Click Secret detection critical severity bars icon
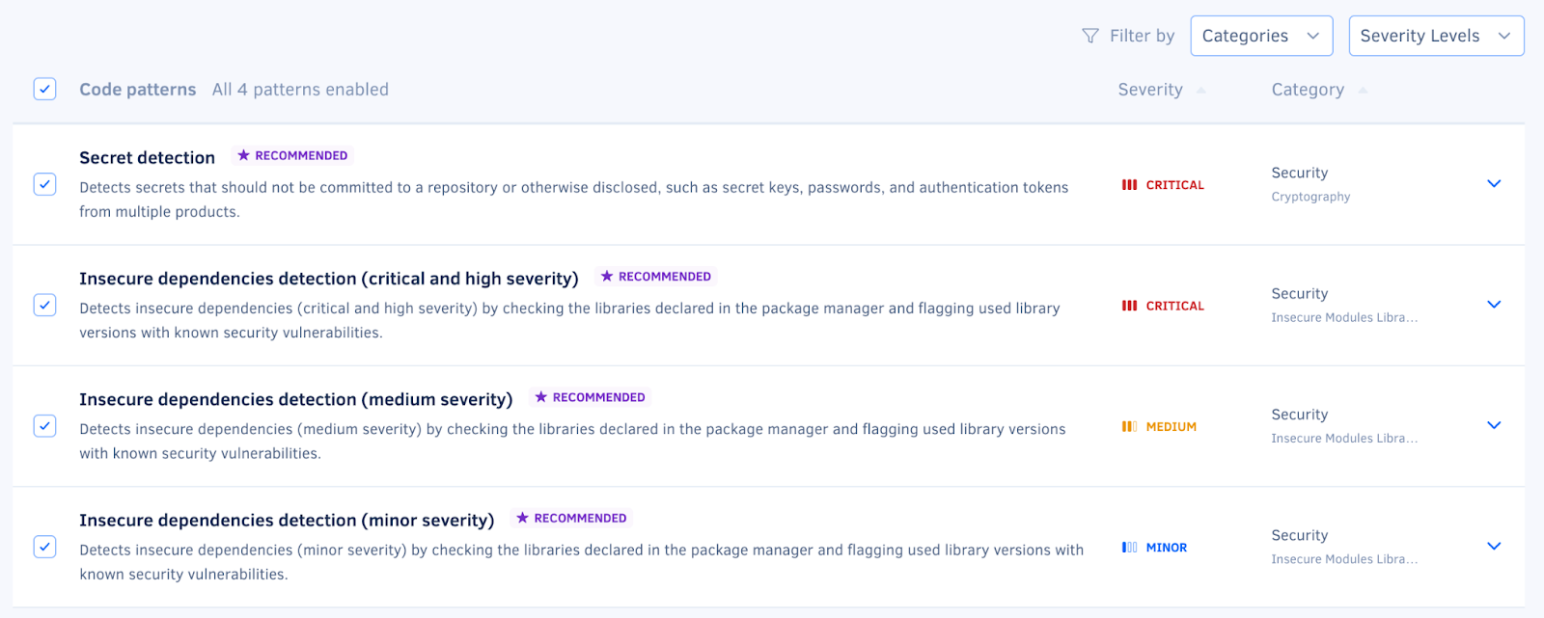The image size is (1544, 618). tap(1129, 185)
